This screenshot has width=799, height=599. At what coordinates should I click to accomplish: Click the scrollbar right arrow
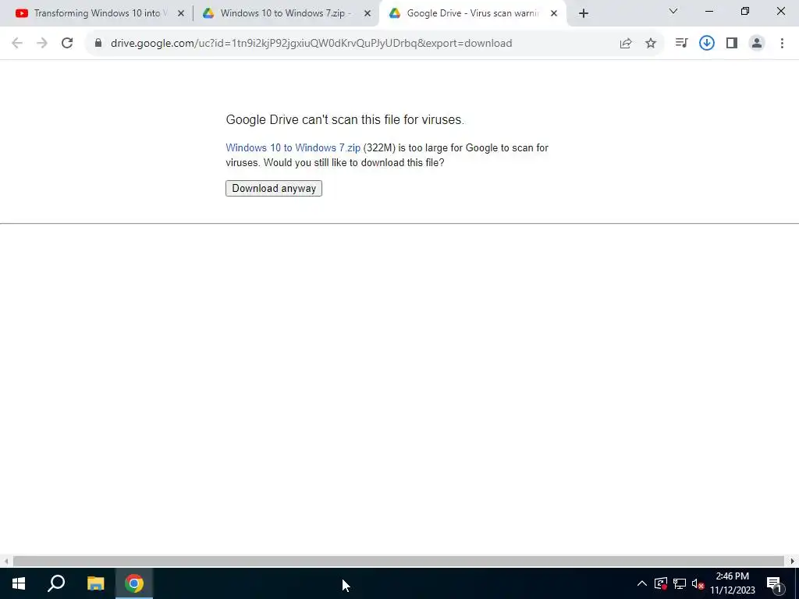coord(793,561)
